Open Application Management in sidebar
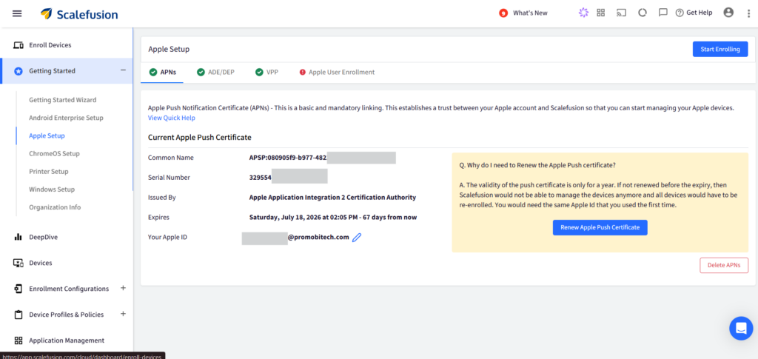The height and width of the screenshot is (359, 758). (67, 340)
